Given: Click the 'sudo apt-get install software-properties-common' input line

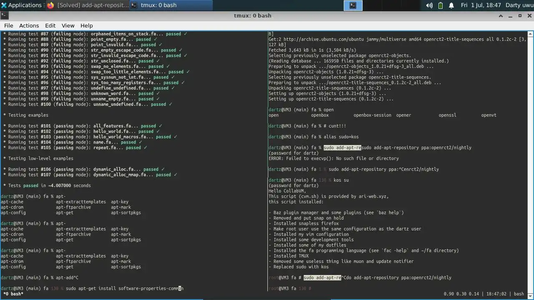Looking at the screenshot, I should tap(92, 288).
